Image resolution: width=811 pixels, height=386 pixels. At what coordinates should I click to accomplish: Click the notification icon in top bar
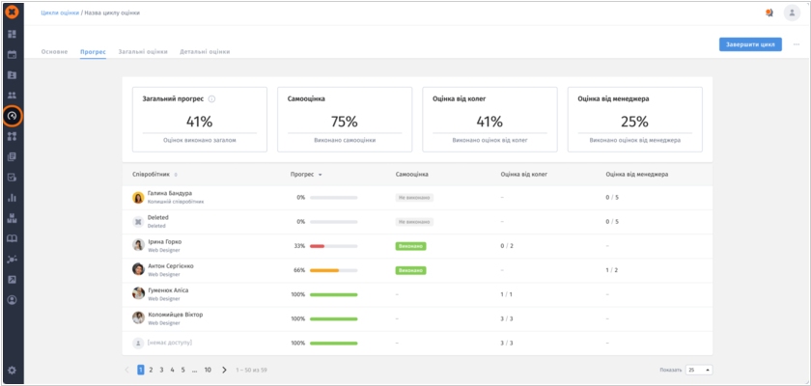pyautogui.click(x=769, y=13)
